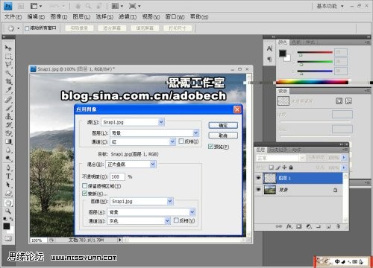Image resolution: width=373 pixels, height=268 pixels.
Task: Open the mask Image dropdown
Action: pyautogui.click(x=142, y=201)
